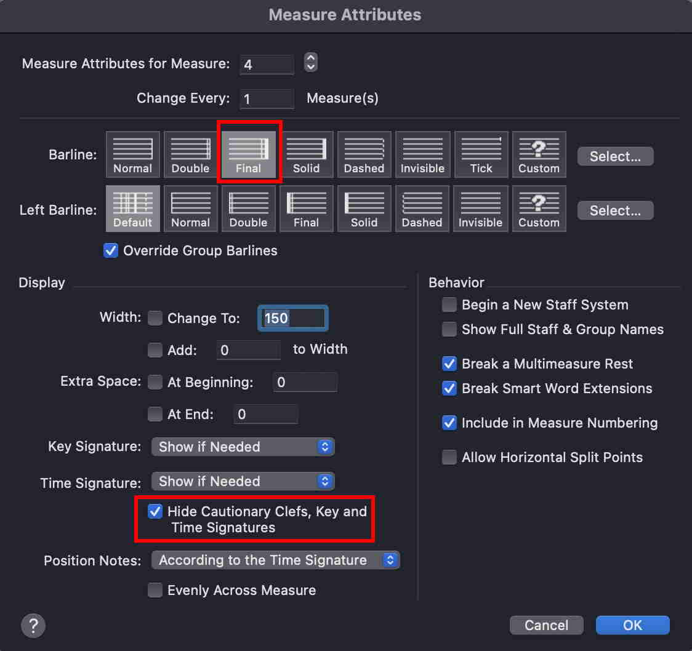Open the Key Signature dropdown

tap(243, 447)
